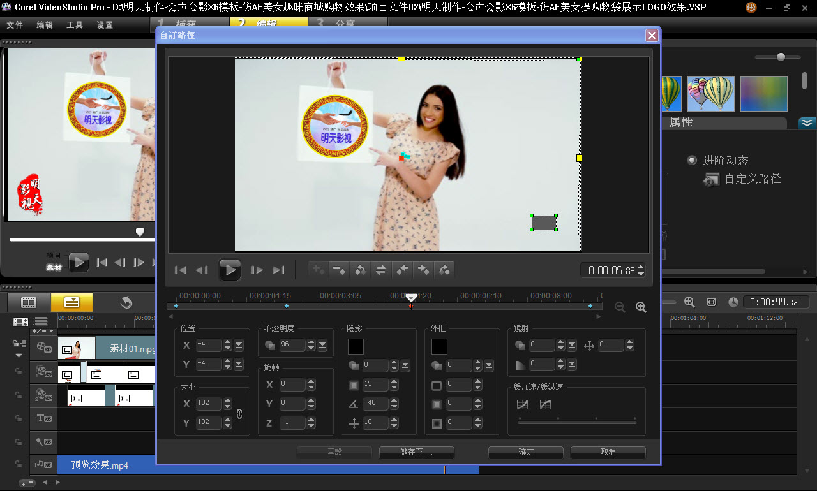This screenshot has height=491, width=817.
Task: Open the +/- chapter point dropdown
Action: [43, 331]
